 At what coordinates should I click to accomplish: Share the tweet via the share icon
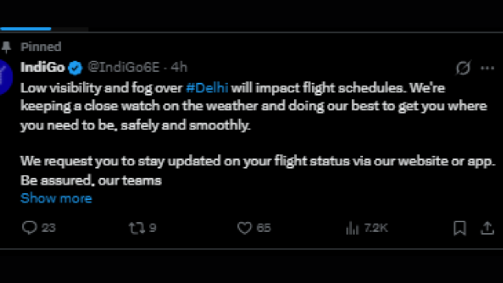point(487,228)
